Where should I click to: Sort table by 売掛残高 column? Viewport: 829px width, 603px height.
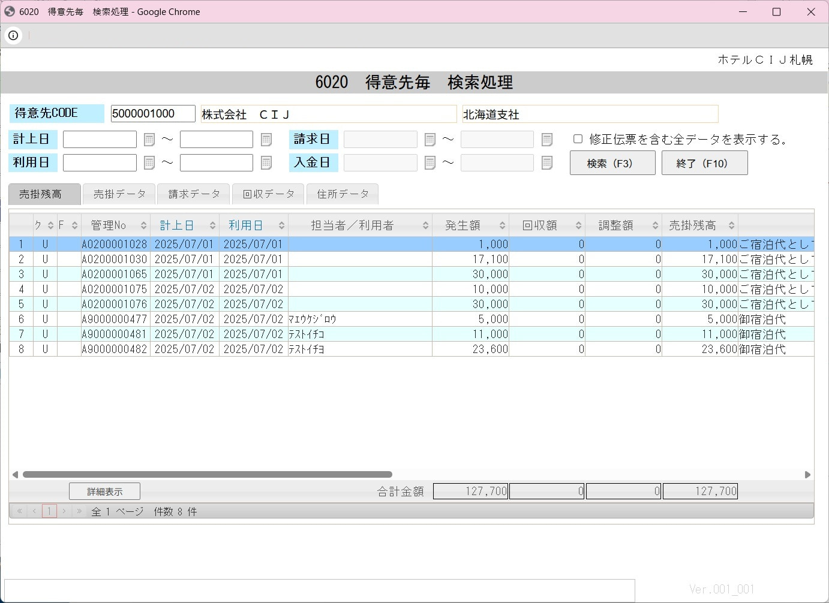tap(700, 225)
